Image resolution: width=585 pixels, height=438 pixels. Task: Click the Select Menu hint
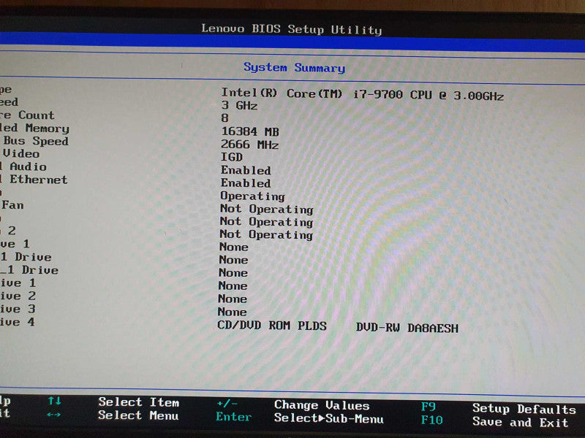[x=138, y=415]
